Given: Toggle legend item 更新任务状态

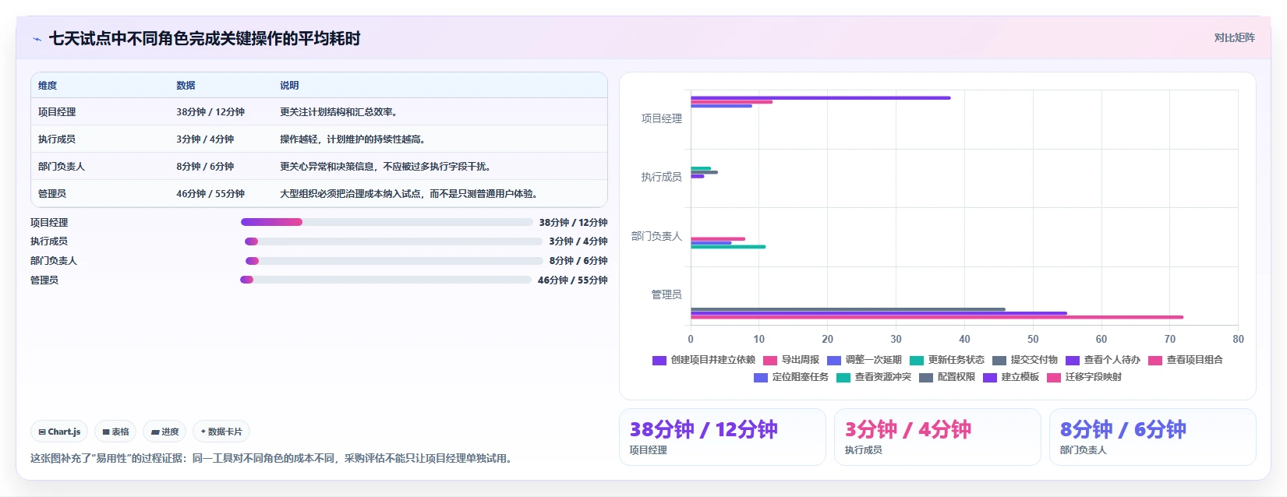Looking at the screenshot, I should point(947,360).
